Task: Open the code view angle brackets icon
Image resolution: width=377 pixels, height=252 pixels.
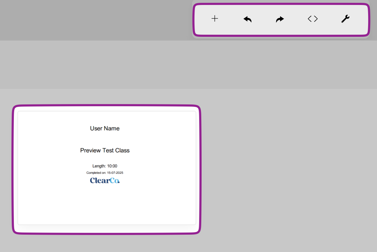Action: coord(313,19)
